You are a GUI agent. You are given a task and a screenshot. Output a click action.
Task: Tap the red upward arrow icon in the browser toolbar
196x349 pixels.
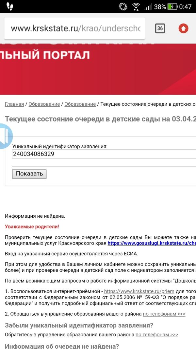click(x=183, y=28)
